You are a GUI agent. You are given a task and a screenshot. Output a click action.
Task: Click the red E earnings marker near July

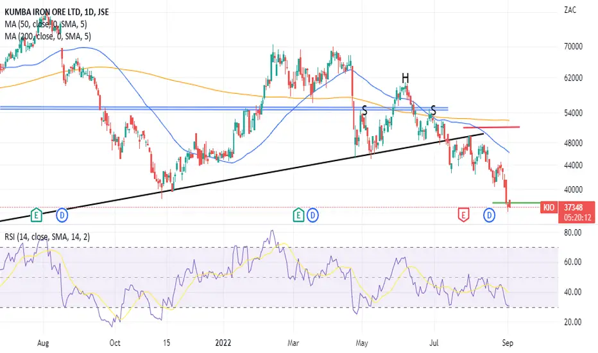pos(463,215)
